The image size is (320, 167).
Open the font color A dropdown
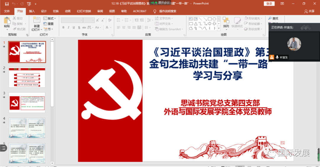click(x=108, y=27)
